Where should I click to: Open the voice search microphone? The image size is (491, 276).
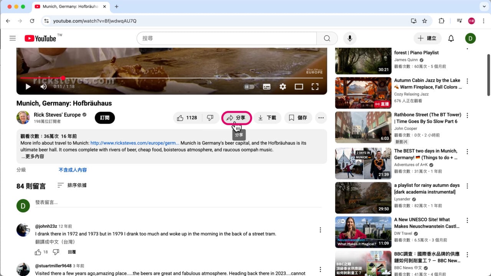click(x=349, y=38)
